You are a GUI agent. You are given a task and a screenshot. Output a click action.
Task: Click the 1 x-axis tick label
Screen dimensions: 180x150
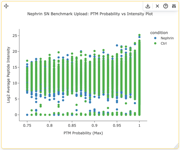click(139, 125)
